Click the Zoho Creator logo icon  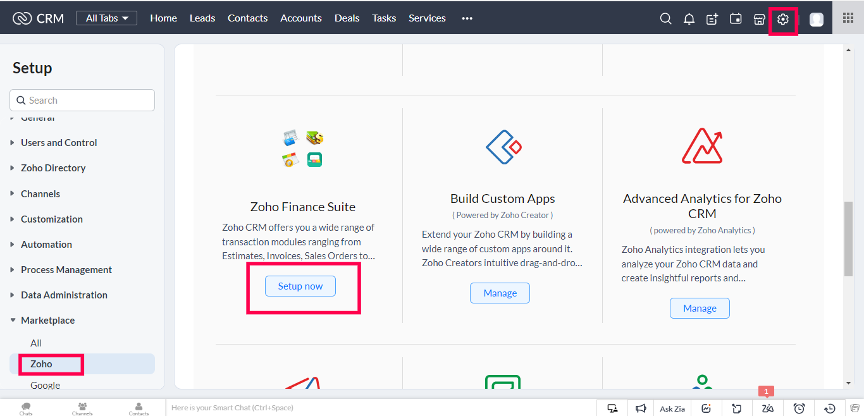click(x=503, y=147)
